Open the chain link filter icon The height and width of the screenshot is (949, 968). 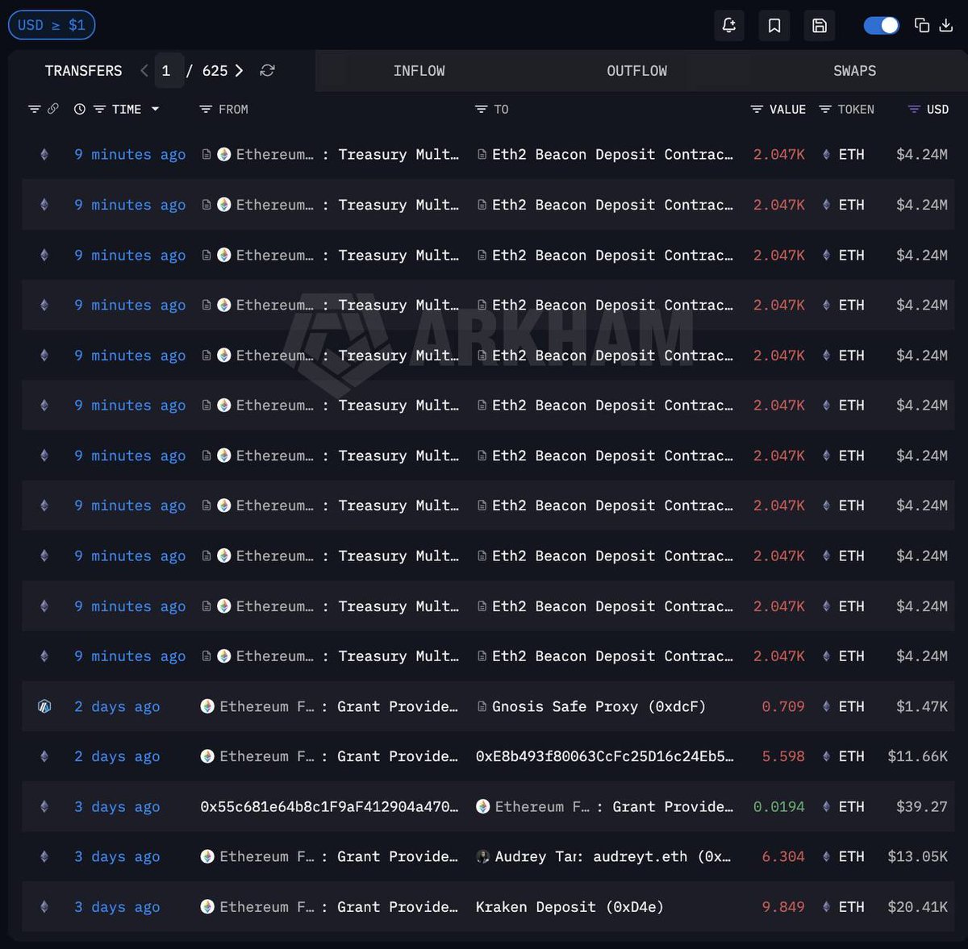54,108
